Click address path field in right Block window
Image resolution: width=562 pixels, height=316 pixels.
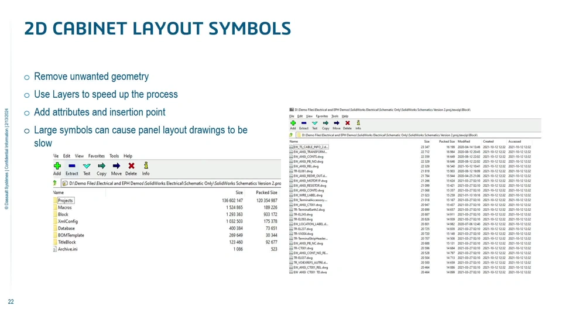click(x=418, y=135)
